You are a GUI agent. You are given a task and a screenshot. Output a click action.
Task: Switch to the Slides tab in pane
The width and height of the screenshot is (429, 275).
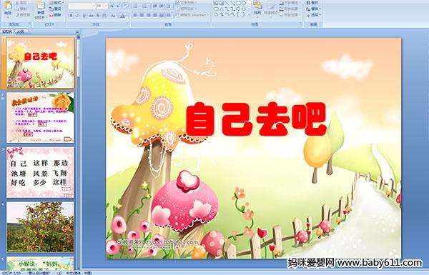coord(7,31)
